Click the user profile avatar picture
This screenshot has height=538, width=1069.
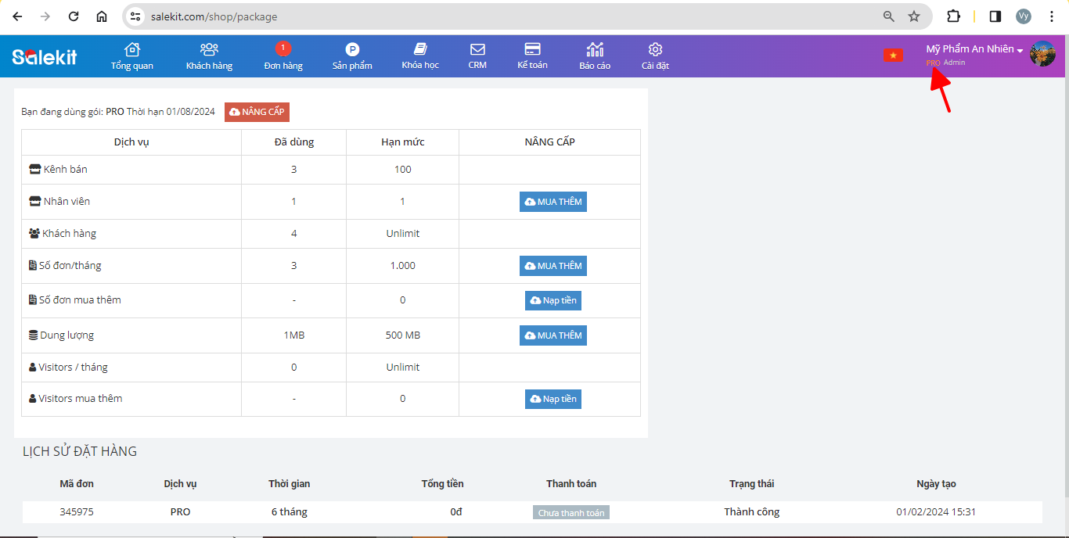[1042, 54]
